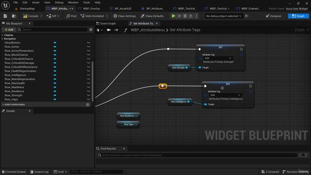Compile the widget blueprint
The image size is (311, 175).
click(x=31, y=16)
